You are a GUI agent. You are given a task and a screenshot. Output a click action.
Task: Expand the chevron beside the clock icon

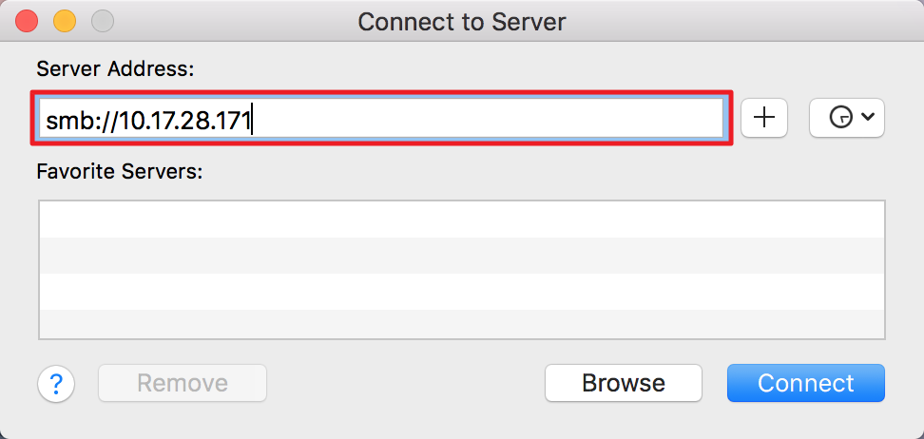(x=867, y=117)
